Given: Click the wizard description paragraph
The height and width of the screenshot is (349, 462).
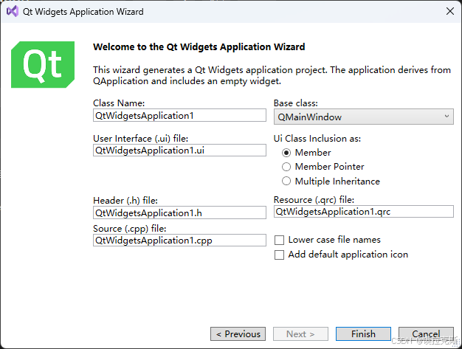Looking at the screenshot, I should (x=272, y=75).
